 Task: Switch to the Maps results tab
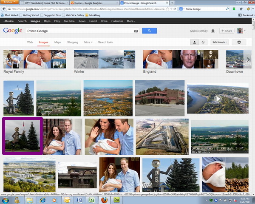pyautogui.click(x=57, y=42)
